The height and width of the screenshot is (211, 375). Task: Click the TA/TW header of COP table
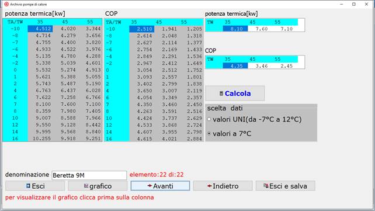pyautogui.click(x=113, y=22)
